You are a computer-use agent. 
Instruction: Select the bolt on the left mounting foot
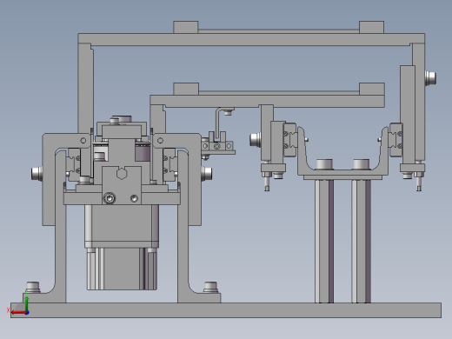(33, 287)
